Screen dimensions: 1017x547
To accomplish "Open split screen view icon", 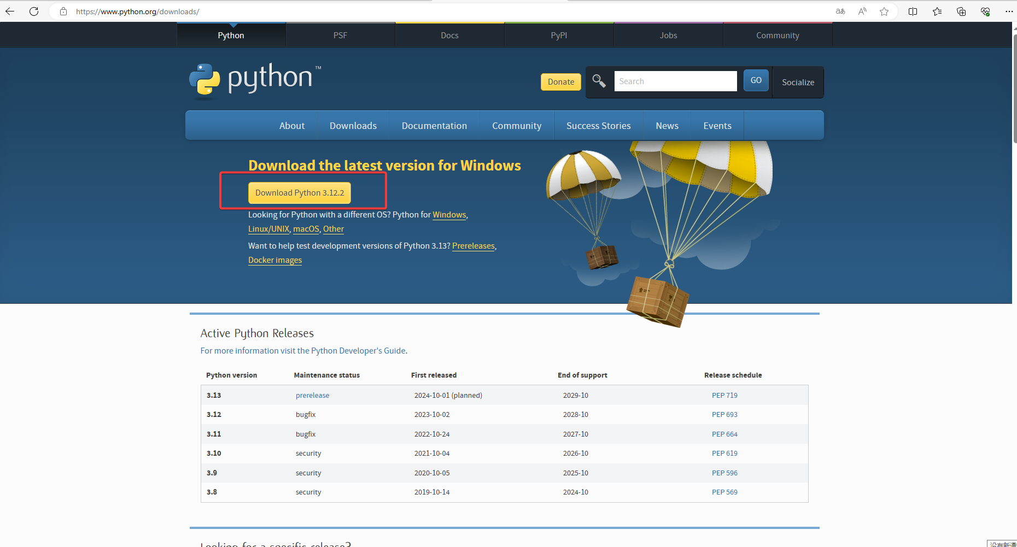I will click(913, 11).
